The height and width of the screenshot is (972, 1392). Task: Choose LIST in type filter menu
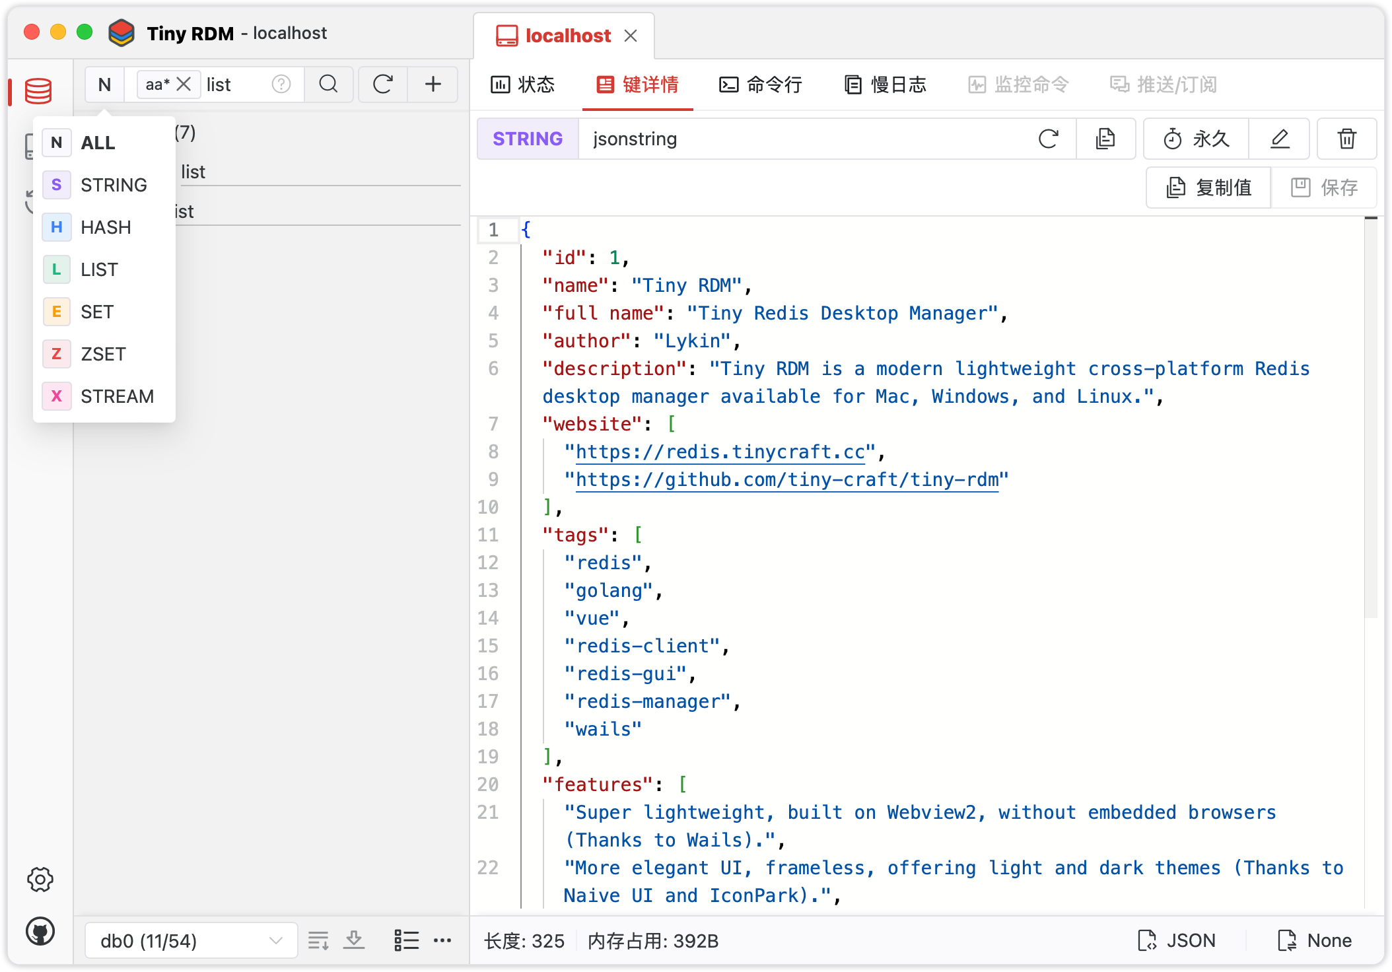tap(104, 269)
